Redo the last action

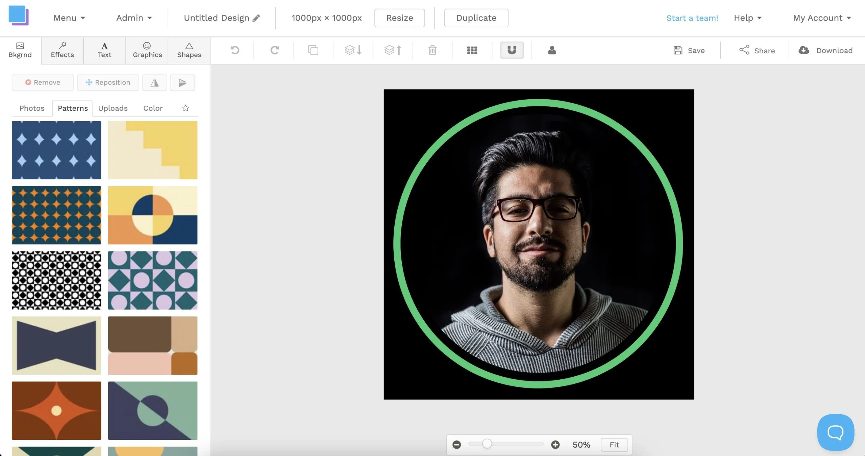pos(274,50)
